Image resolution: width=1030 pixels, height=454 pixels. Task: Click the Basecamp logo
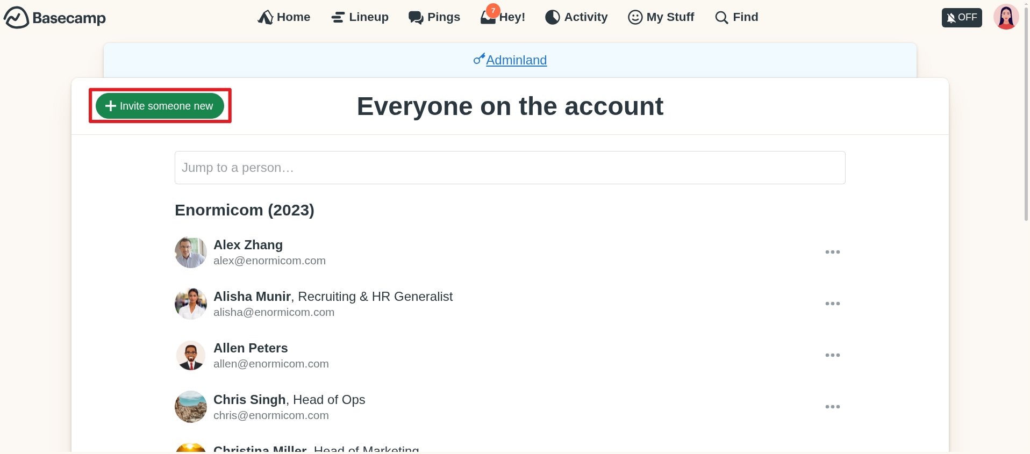pyautogui.click(x=55, y=18)
